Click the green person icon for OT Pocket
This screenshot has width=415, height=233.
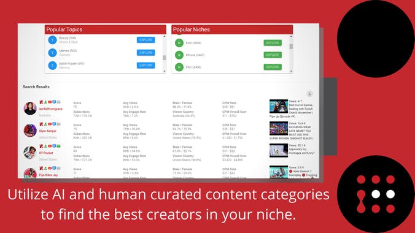tap(45, 146)
